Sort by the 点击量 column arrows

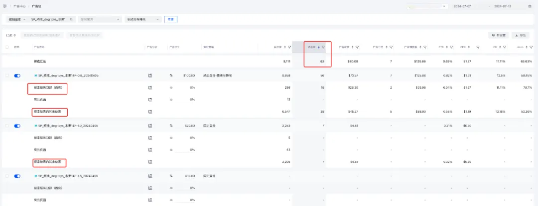[319, 47]
